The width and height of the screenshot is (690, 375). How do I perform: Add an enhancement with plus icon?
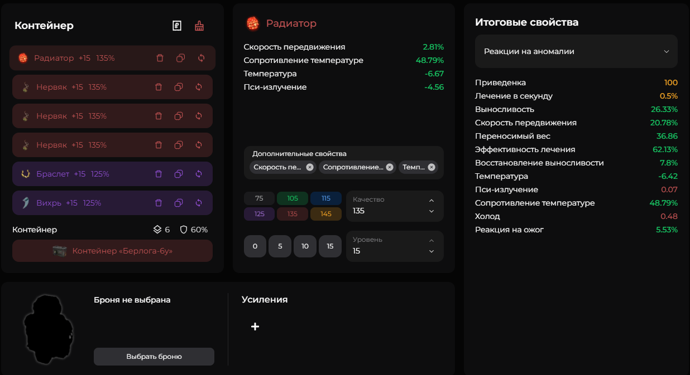[255, 327]
